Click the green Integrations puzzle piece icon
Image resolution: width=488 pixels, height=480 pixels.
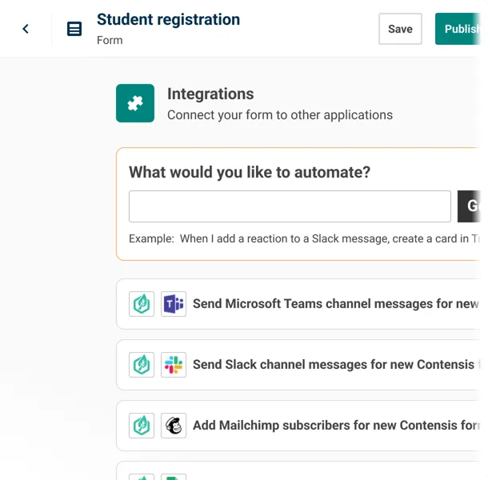(x=135, y=103)
